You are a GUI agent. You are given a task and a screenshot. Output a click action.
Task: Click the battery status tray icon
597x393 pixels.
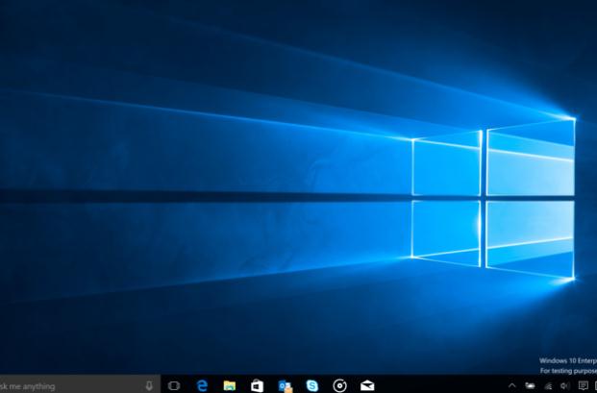[530, 385]
